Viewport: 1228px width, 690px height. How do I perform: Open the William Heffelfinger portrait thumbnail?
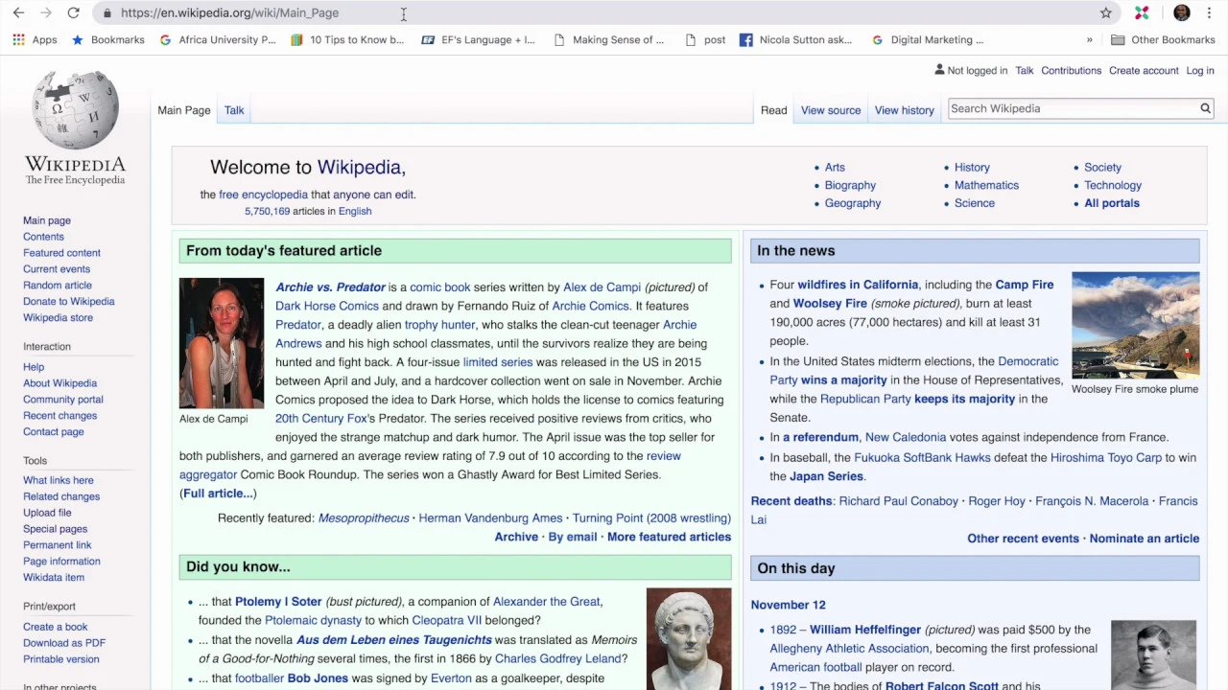pyautogui.click(x=1153, y=655)
